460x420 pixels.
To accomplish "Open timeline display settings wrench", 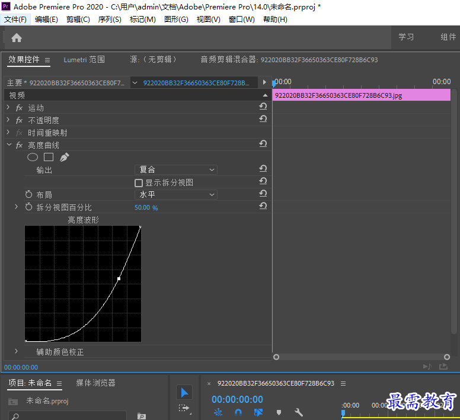I will click(x=298, y=412).
